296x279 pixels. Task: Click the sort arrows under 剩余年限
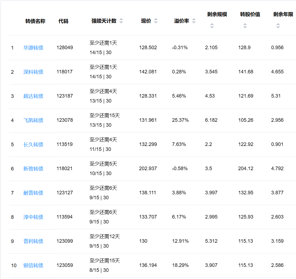coord(278,26)
